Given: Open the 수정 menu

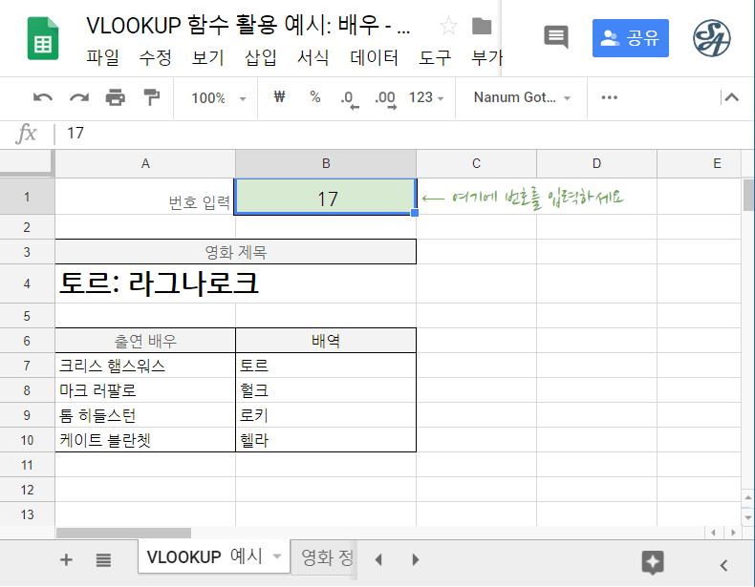Looking at the screenshot, I should coord(155,57).
